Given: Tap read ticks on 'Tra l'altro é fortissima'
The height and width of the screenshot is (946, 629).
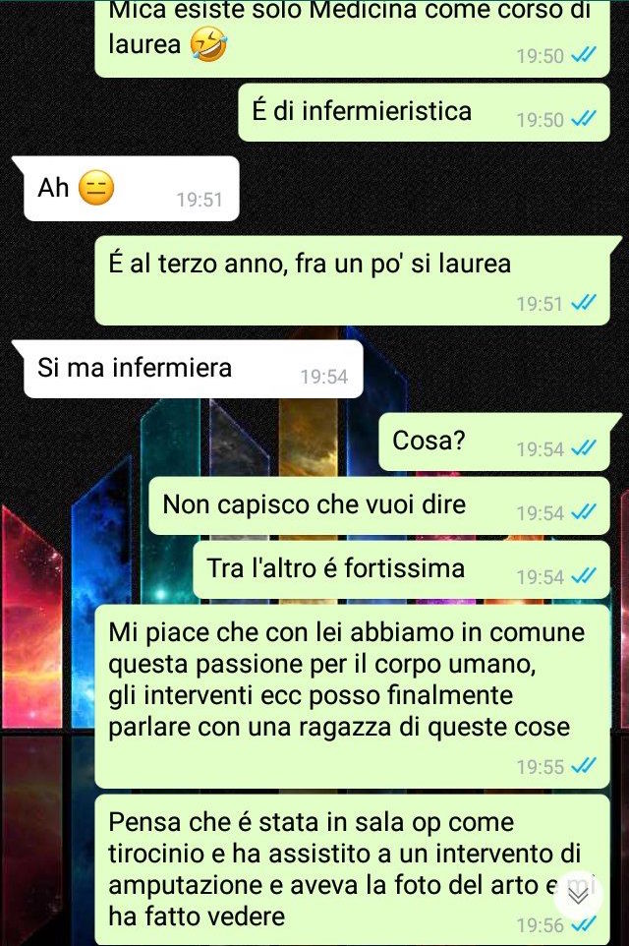Looking at the screenshot, I should tap(583, 576).
